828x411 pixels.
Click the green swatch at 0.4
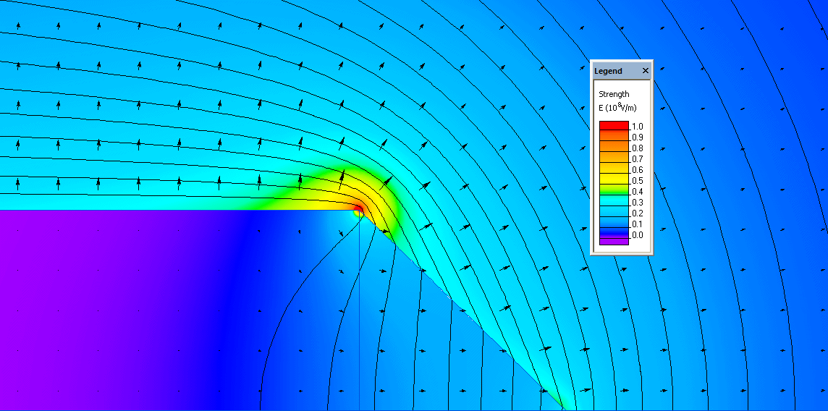tap(614, 190)
